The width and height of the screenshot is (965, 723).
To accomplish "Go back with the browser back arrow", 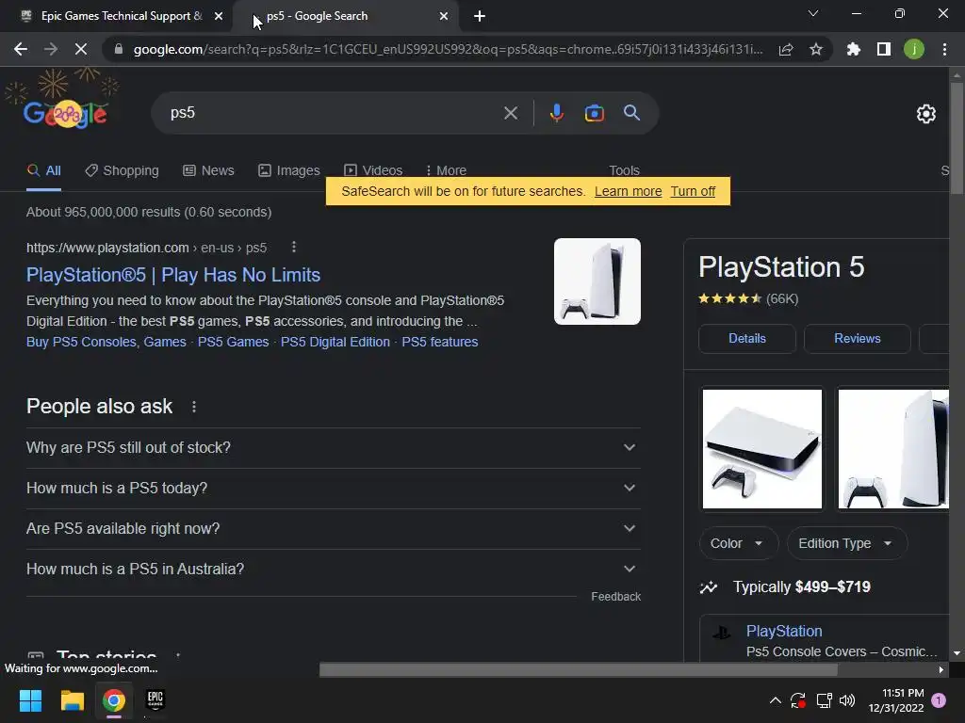I will pyautogui.click(x=21, y=49).
